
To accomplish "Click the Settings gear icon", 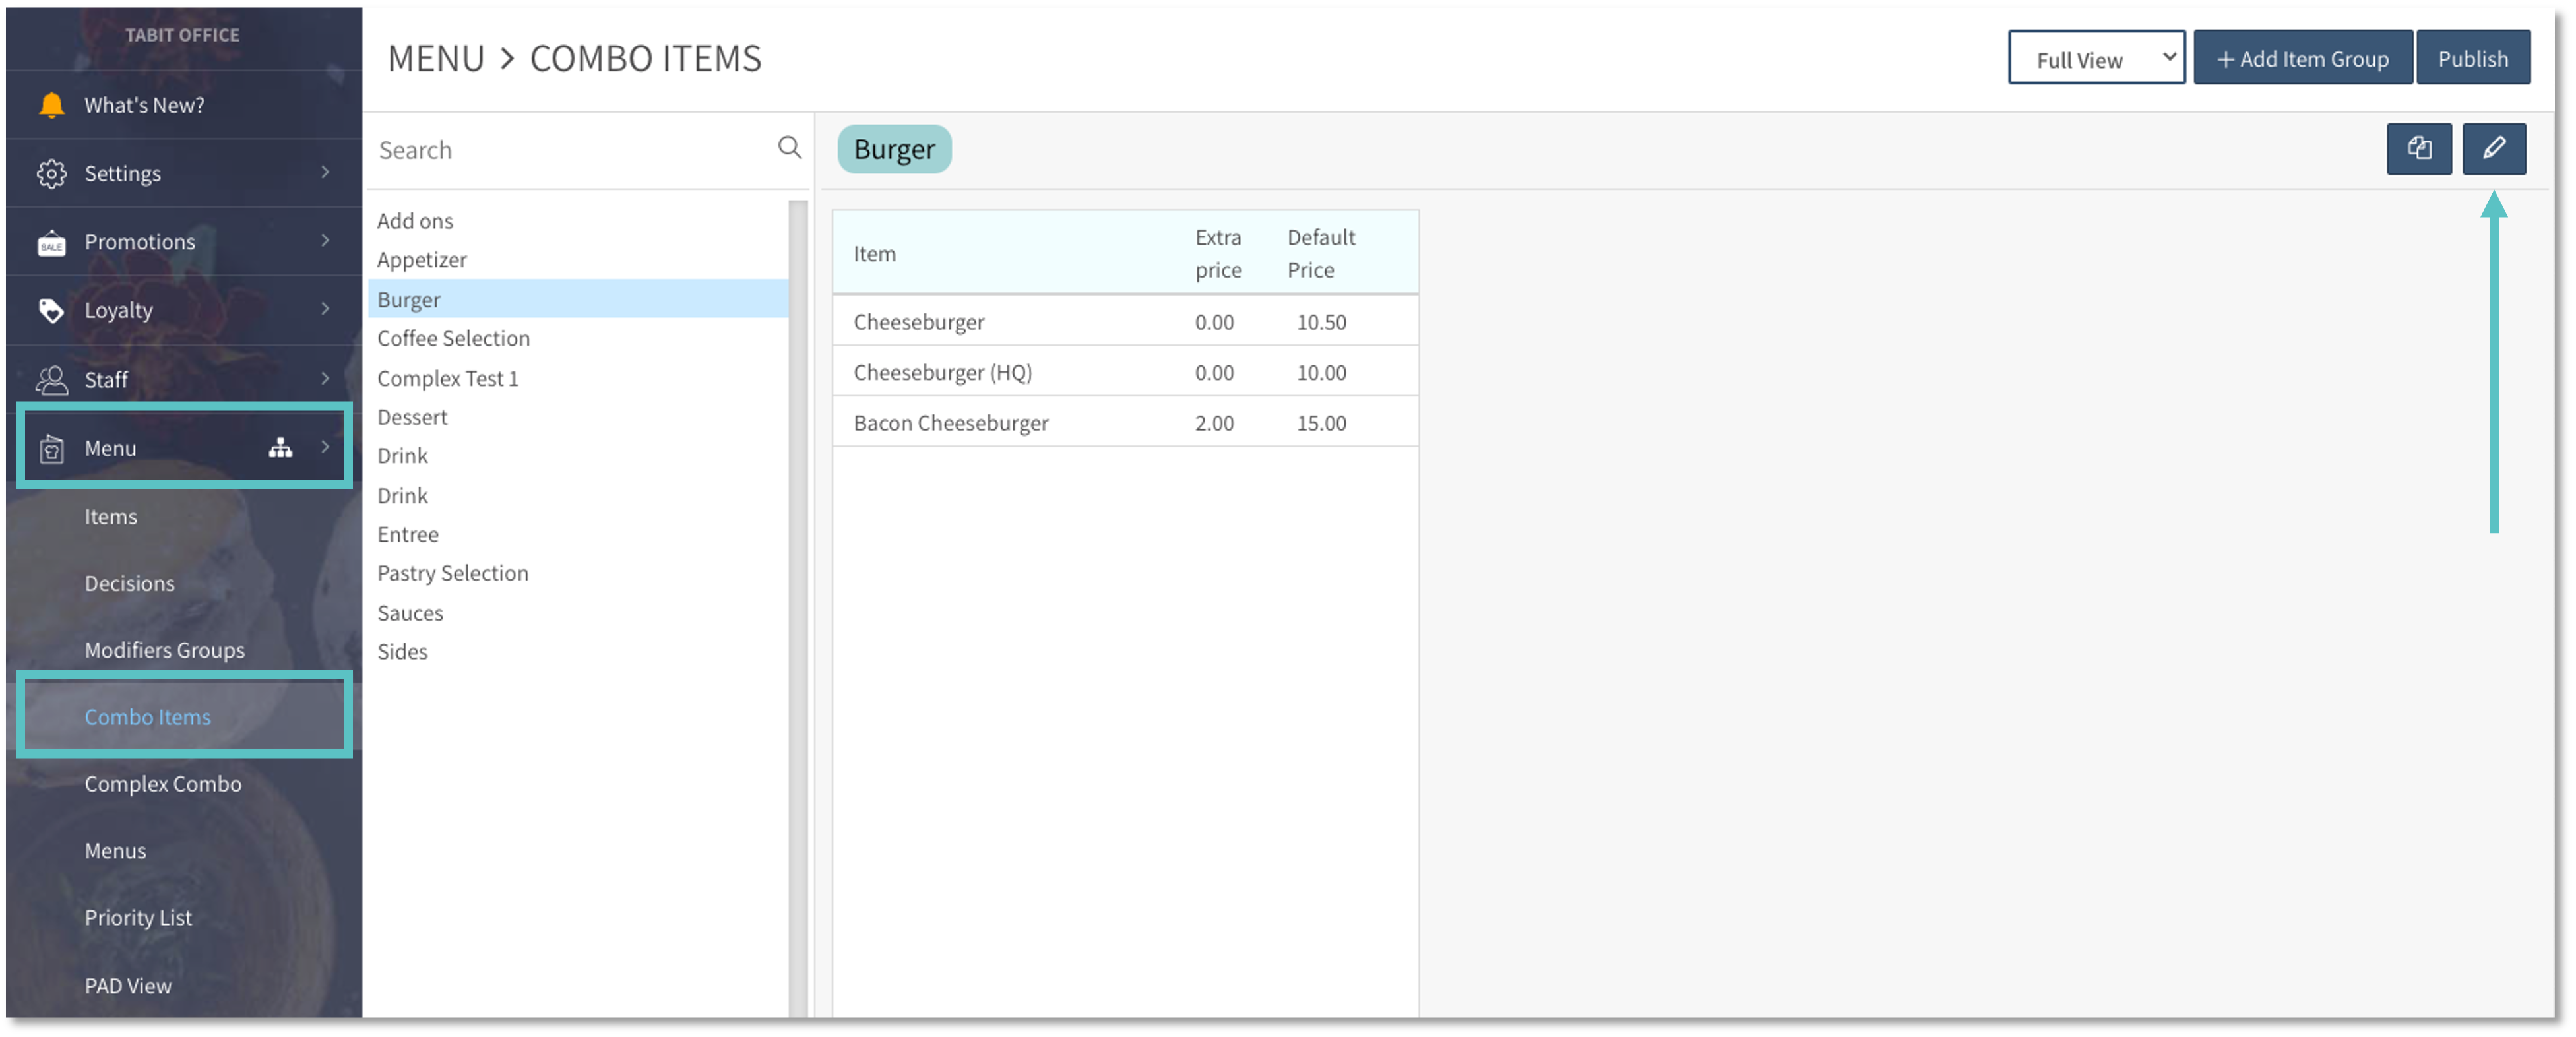I will pos(51,173).
